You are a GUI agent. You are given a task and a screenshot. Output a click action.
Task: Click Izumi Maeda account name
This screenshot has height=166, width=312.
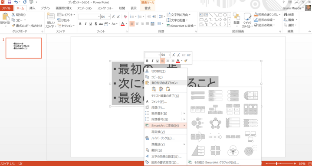tap(292, 8)
